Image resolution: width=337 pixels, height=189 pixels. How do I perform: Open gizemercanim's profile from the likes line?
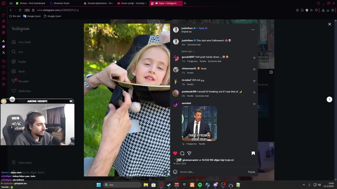(x=190, y=160)
